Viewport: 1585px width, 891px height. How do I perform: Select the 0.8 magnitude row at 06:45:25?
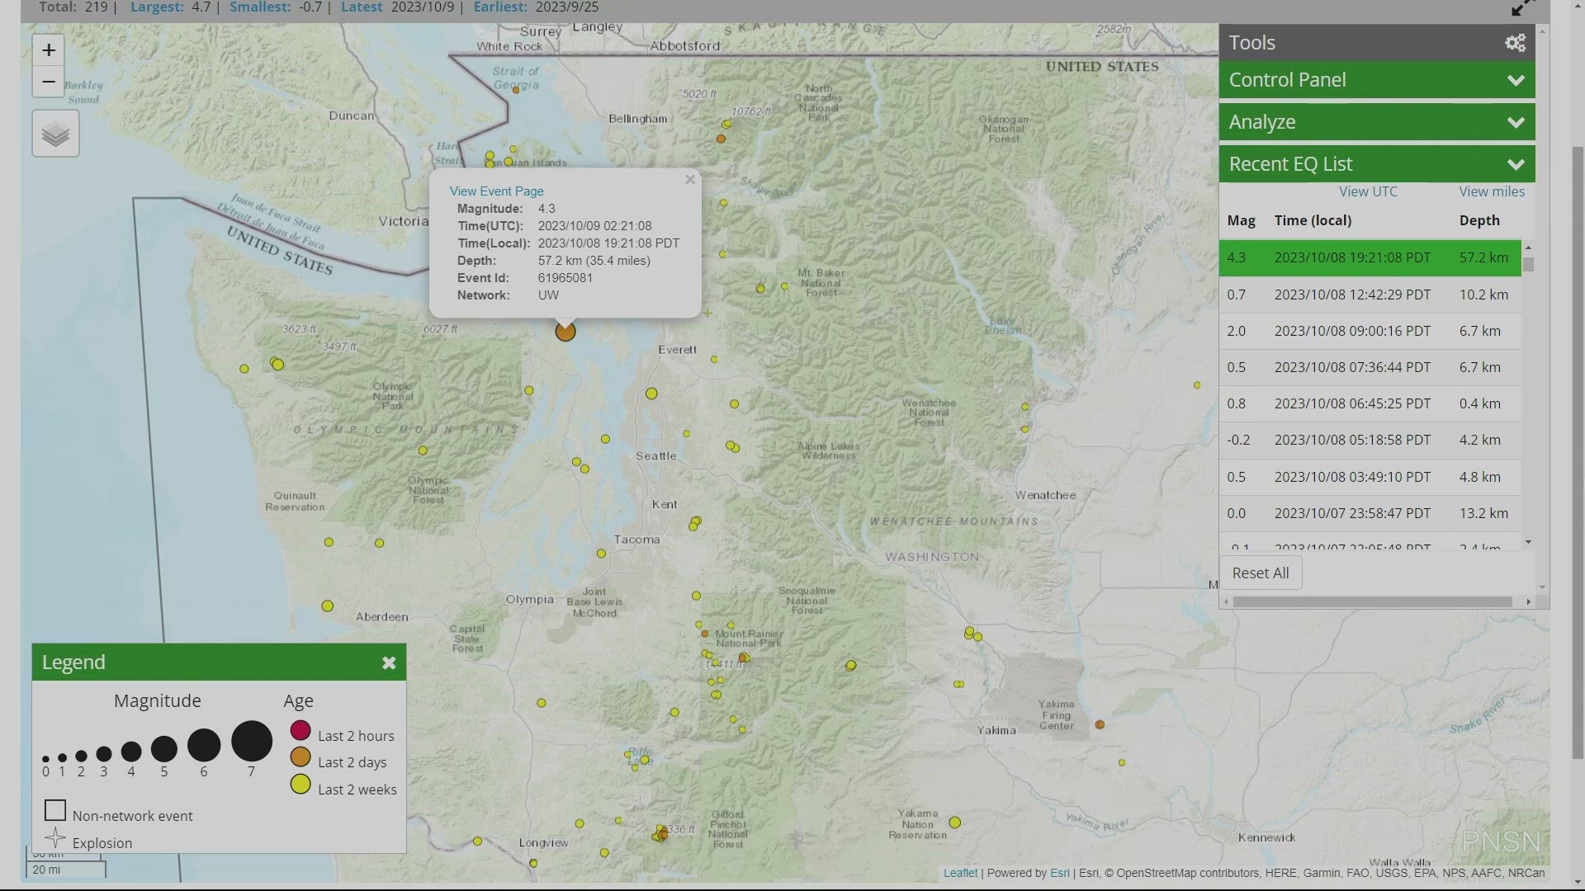pos(1370,403)
